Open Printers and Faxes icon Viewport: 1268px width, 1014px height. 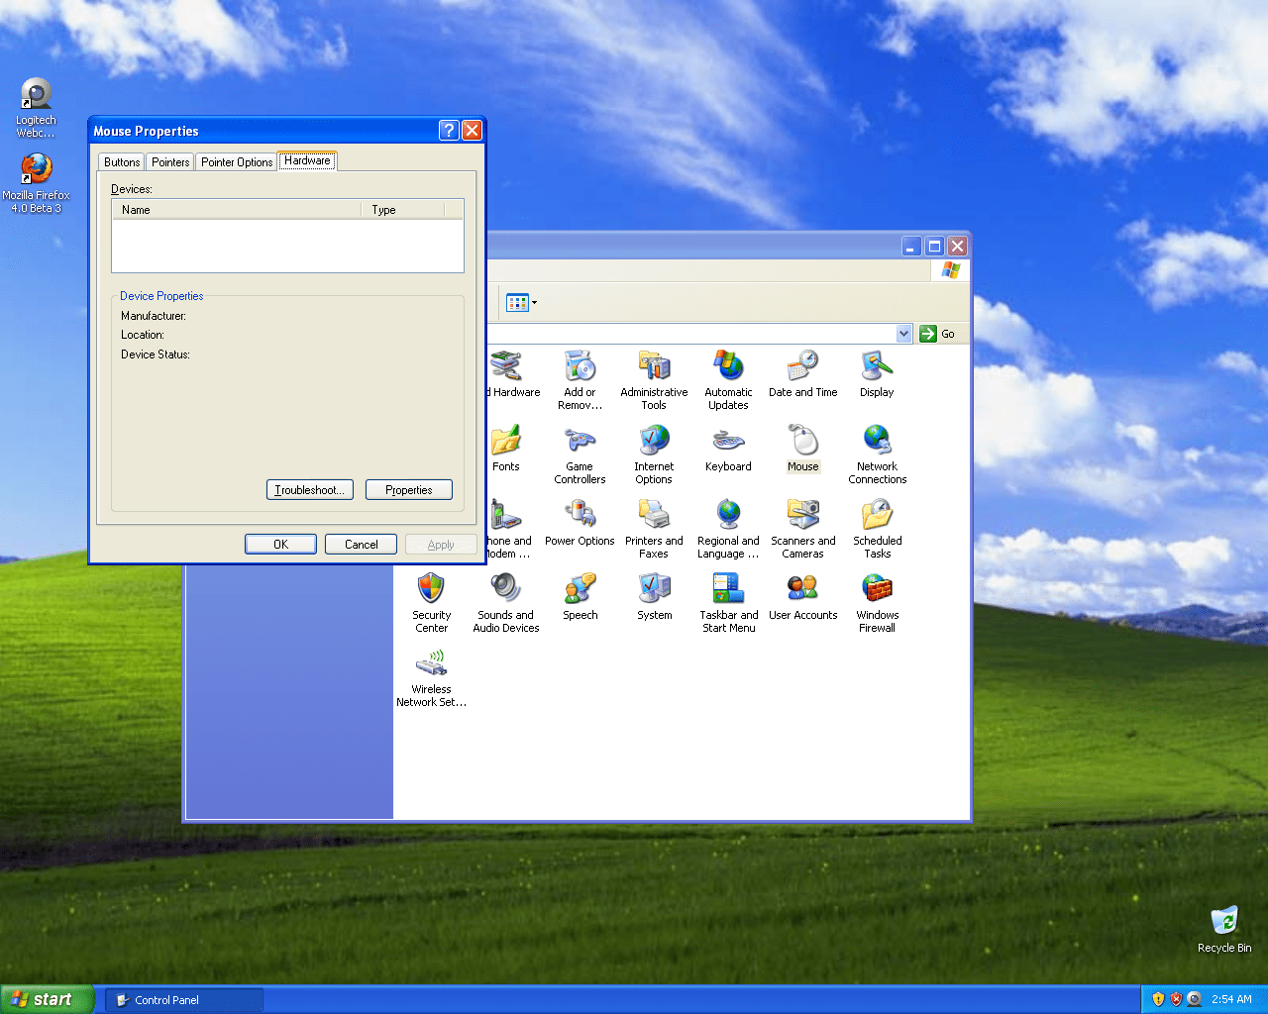click(x=654, y=528)
